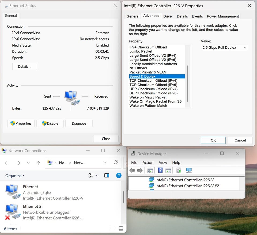This screenshot has height=235, width=257.
Task: Click Show/Hide Console Tree icon
Action: point(150,170)
